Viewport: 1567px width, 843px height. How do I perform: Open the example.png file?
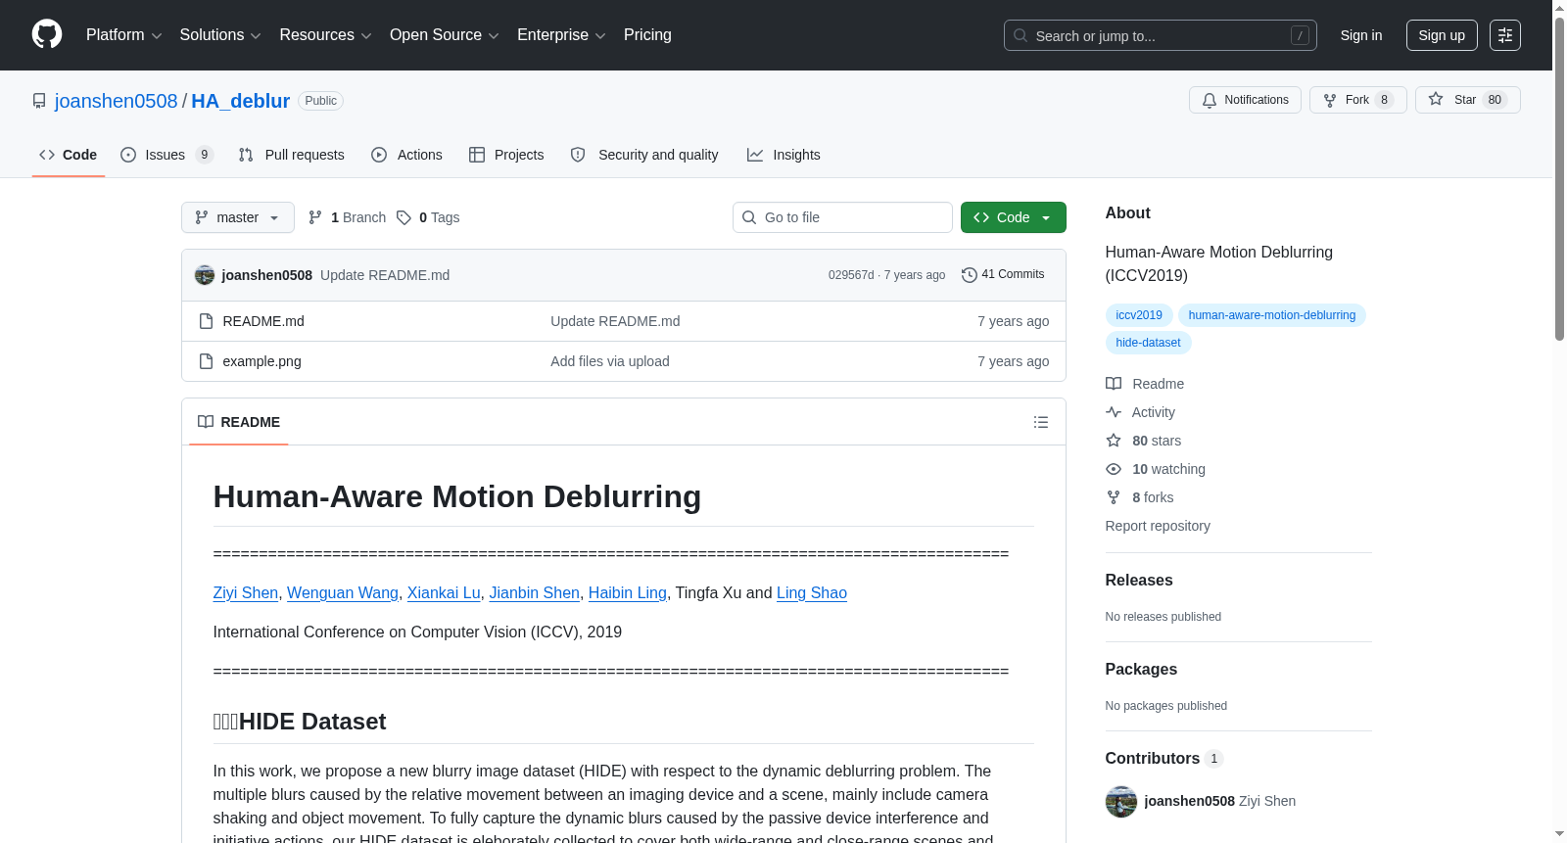click(261, 361)
